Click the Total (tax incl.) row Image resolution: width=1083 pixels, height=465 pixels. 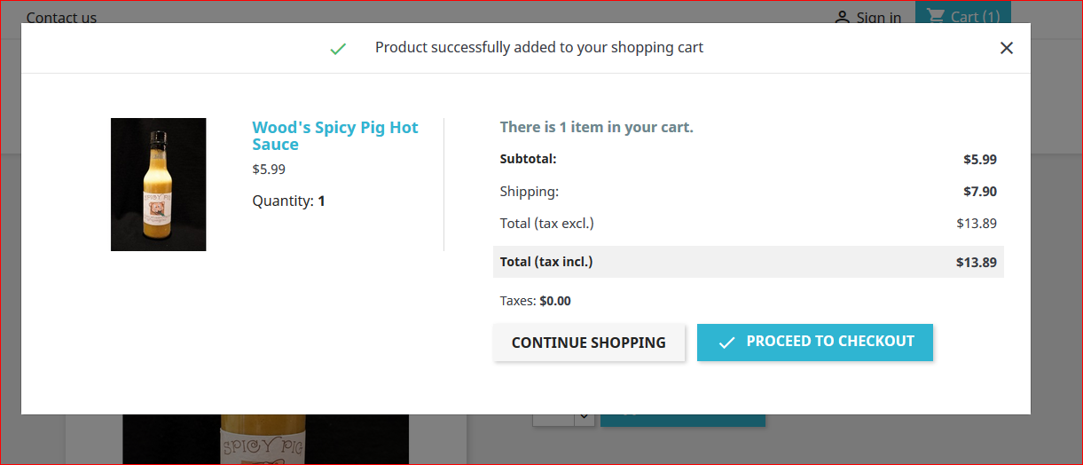[x=748, y=262]
